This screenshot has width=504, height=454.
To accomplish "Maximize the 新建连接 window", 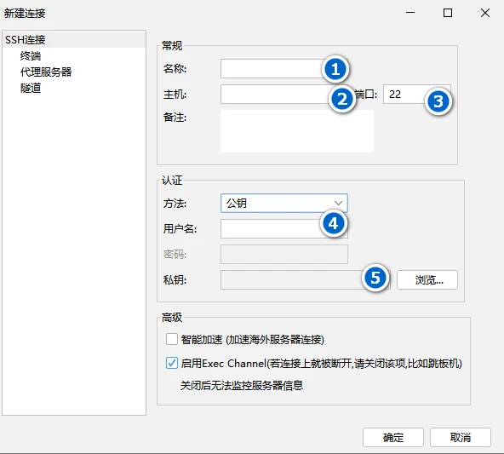I will tap(448, 13).
